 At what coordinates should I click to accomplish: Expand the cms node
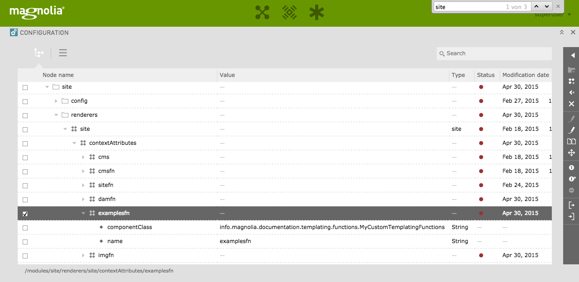point(83,157)
